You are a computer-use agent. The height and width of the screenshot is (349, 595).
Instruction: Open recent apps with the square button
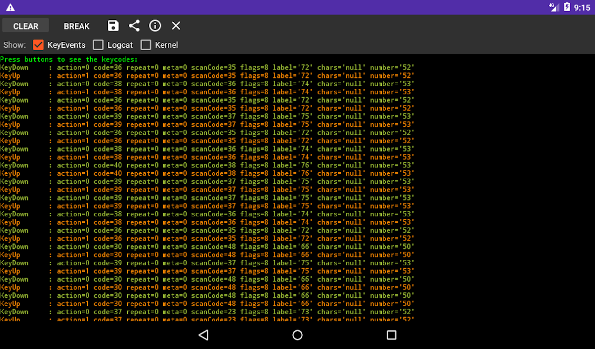[391, 335]
